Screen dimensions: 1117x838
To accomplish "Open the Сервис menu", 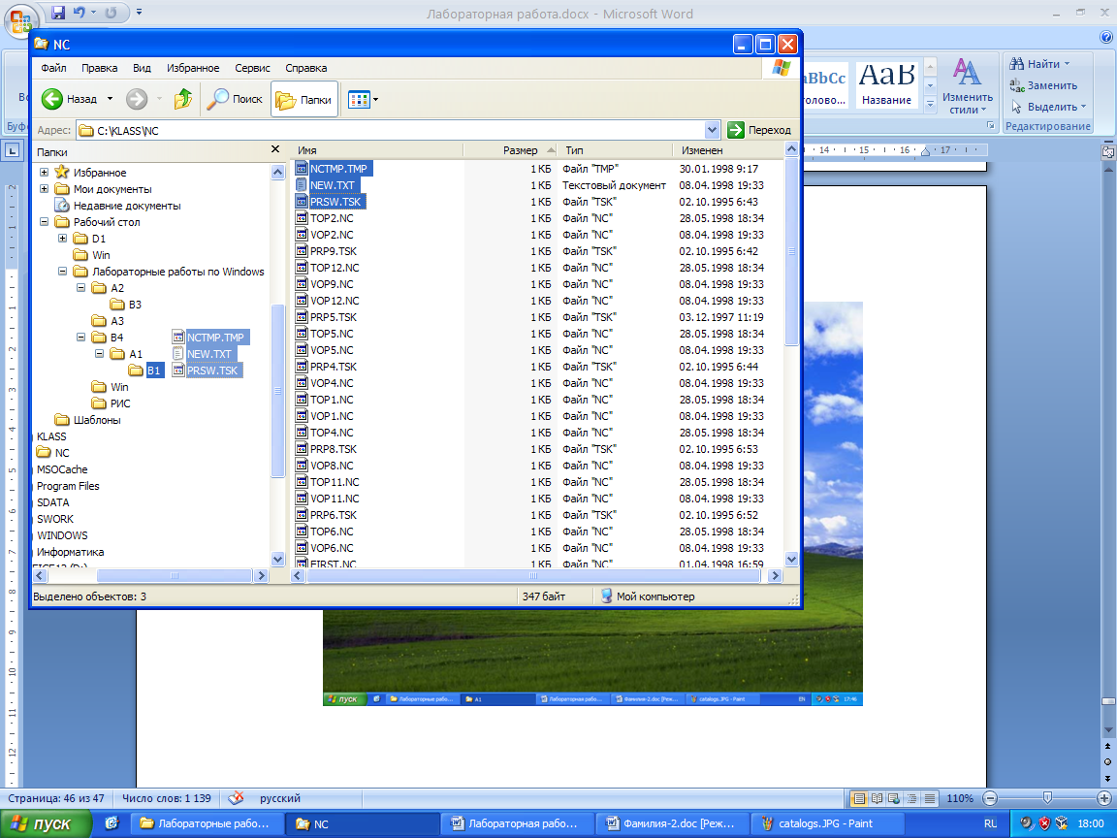I will [x=252, y=68].
